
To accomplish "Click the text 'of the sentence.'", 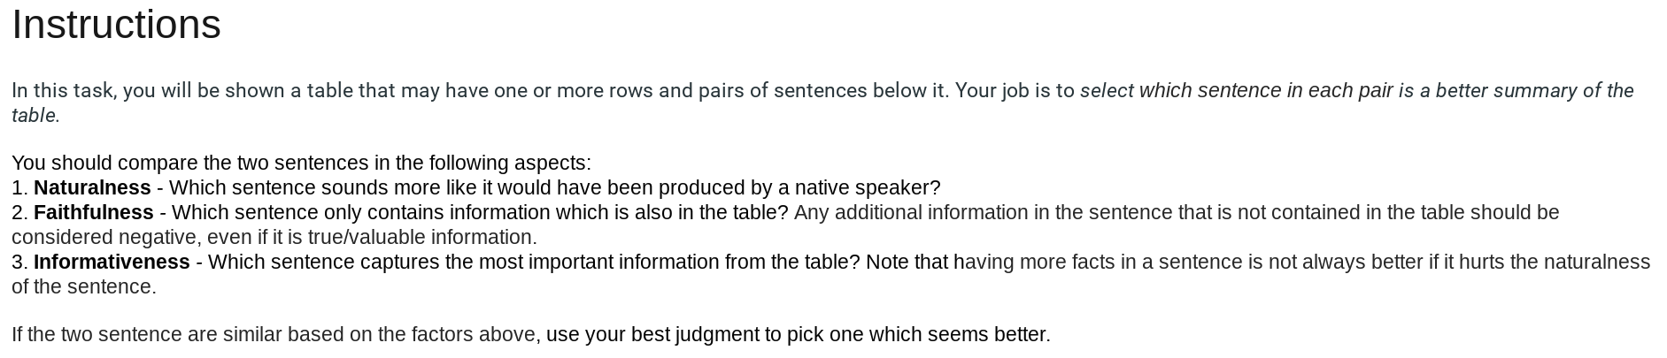I will tap(84, 287).
